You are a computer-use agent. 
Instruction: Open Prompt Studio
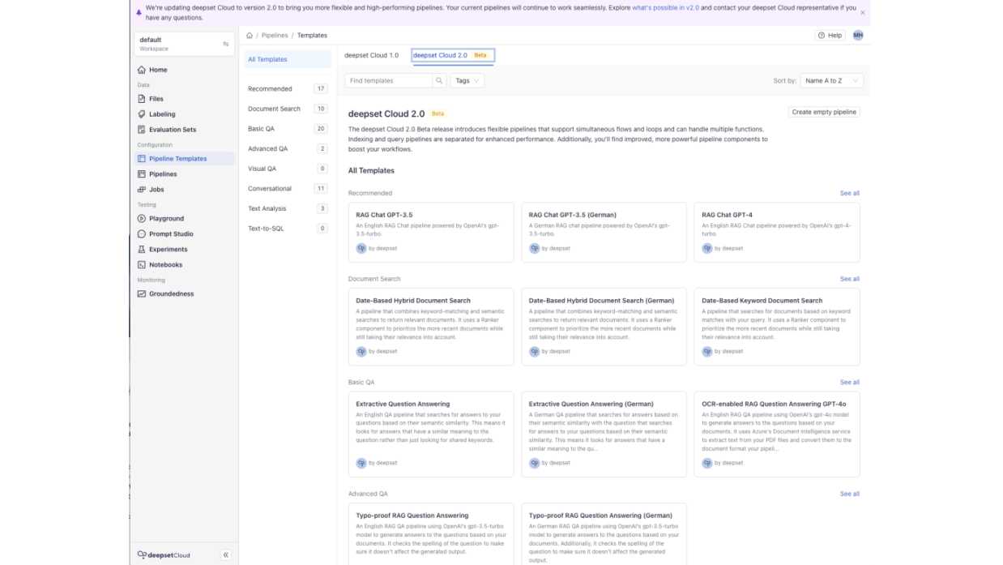click(x=170, y=234)
